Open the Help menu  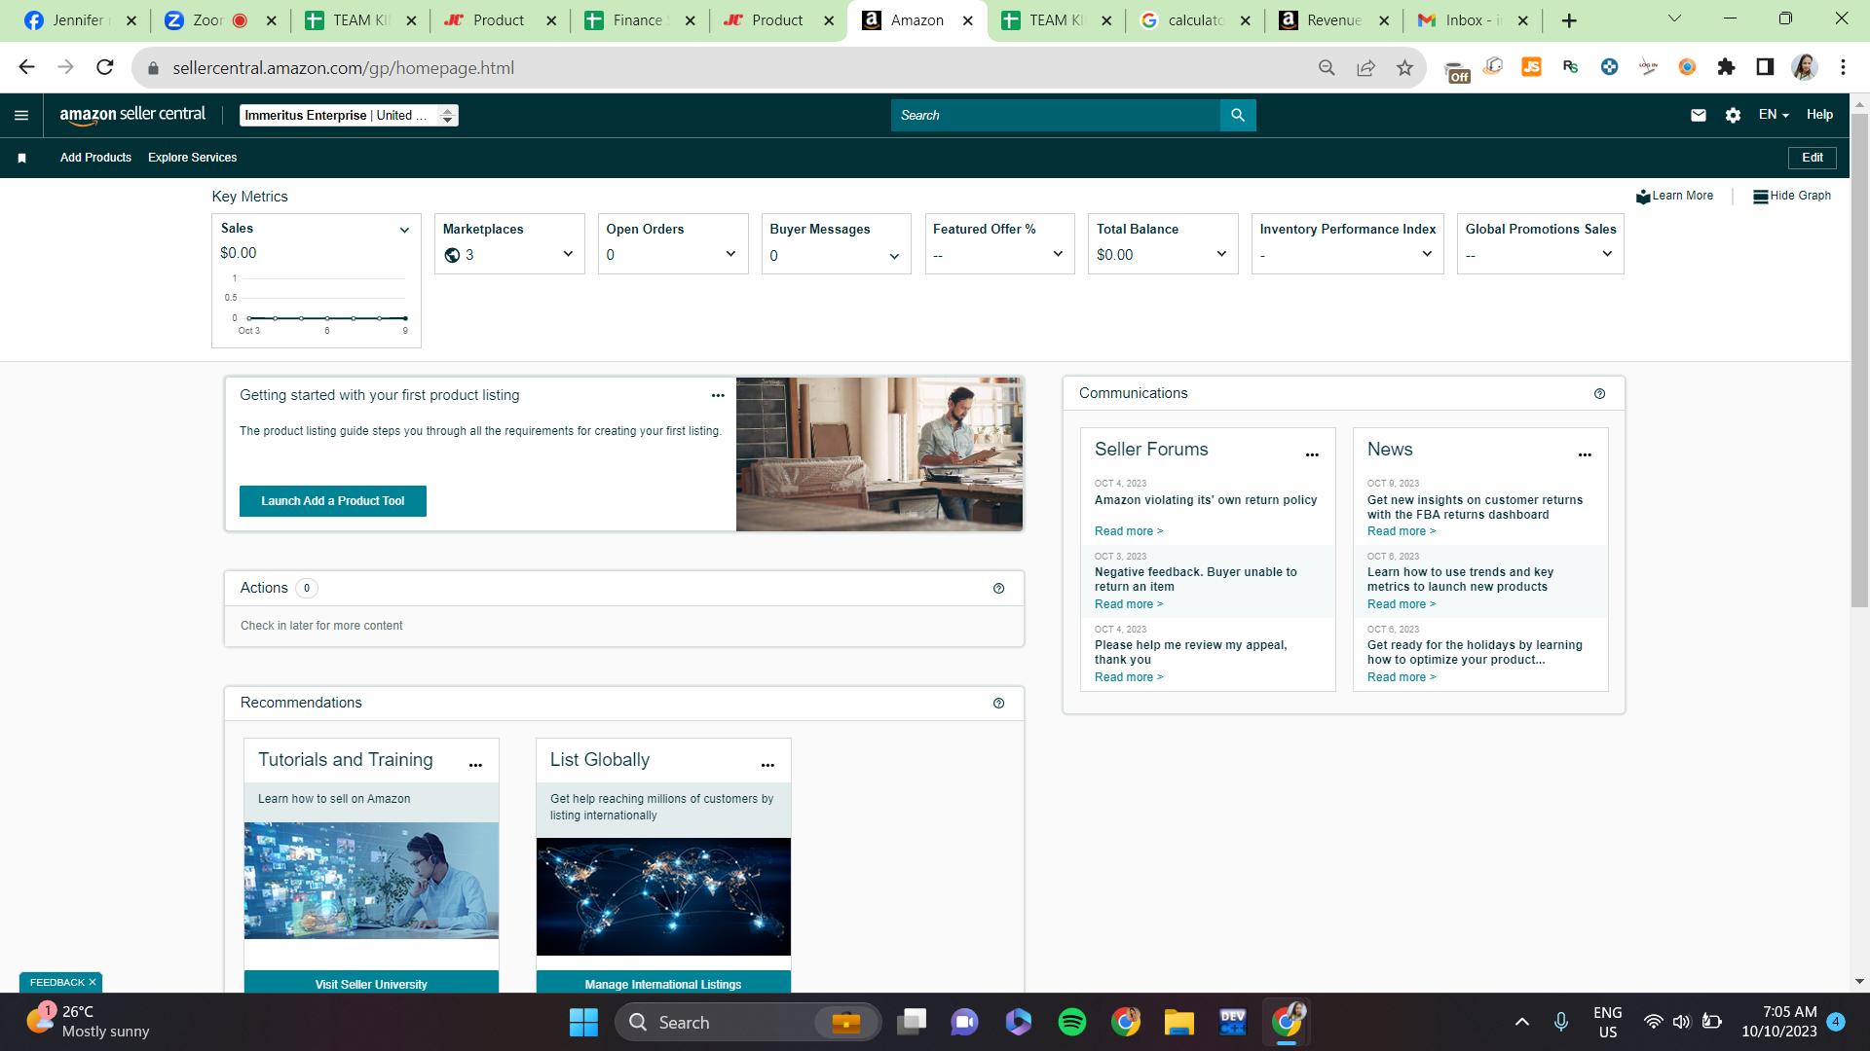click(1819, 115)
